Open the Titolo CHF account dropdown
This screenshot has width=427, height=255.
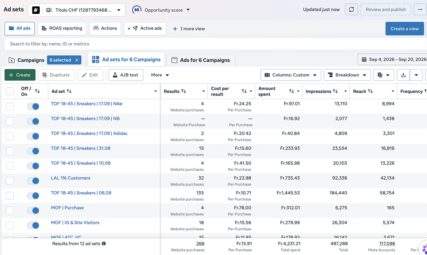tap(77, 10)
